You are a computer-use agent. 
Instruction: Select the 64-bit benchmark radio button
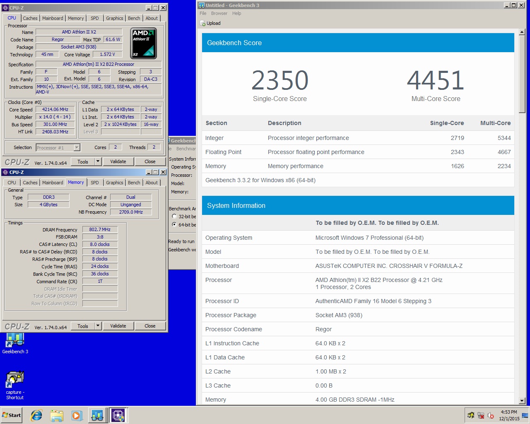(x=174, y=224)
